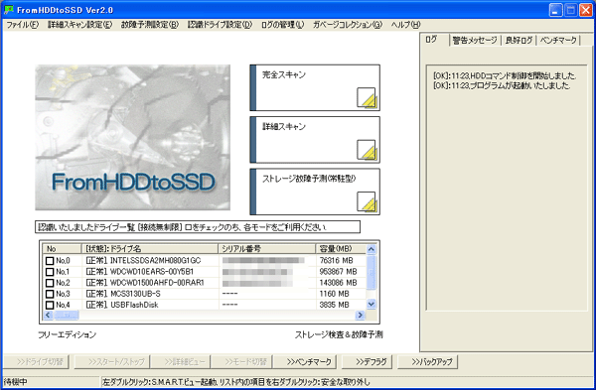Open the 認識ドライブ設定(D) menu
Viewport: 596px width, 390px height.
(x=220, y=25)
